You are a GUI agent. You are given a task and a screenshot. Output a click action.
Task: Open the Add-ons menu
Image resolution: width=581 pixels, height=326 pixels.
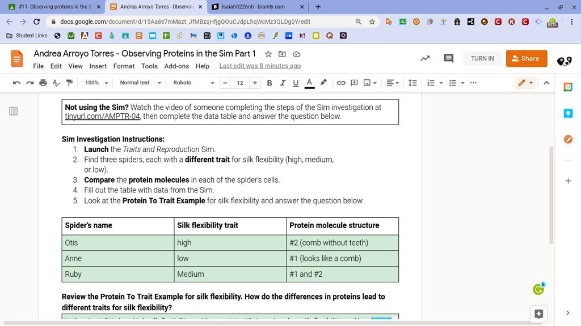176,66
